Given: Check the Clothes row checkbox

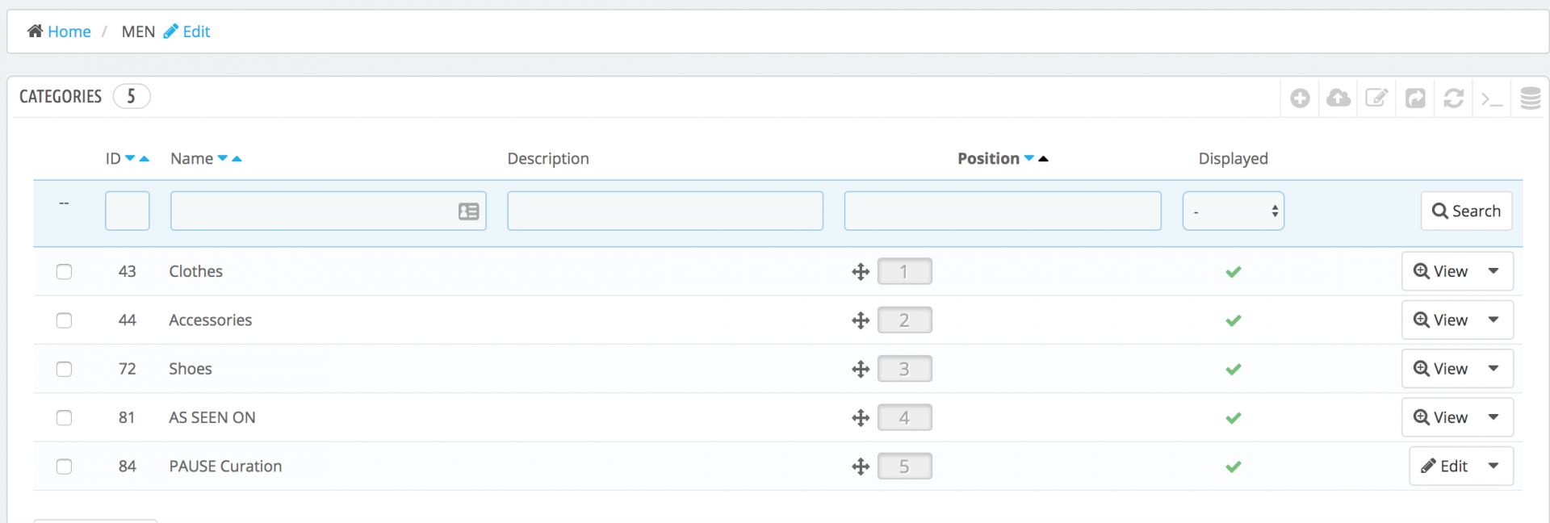Looking at the screenshot, I should click(x=65, y=272).
